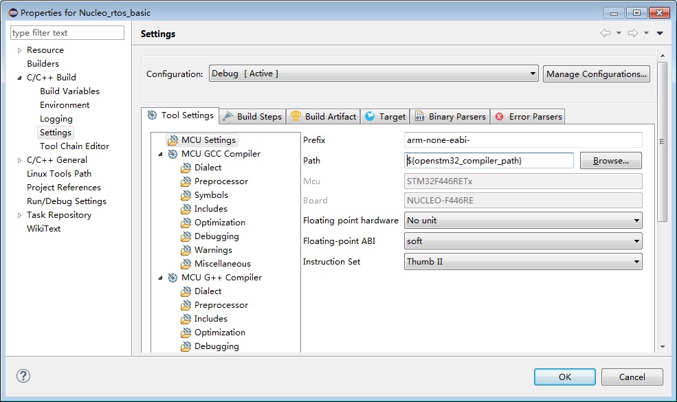
Task: Expand the Resource tree node
Action: tap(19, 50)
